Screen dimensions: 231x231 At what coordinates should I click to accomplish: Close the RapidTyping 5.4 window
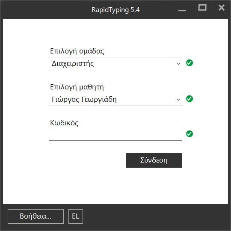click(222, 8)
